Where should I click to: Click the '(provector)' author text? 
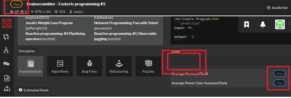coord(103,28)
